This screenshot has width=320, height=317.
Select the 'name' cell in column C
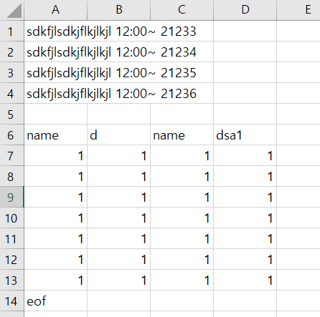(x=182, y=135)
